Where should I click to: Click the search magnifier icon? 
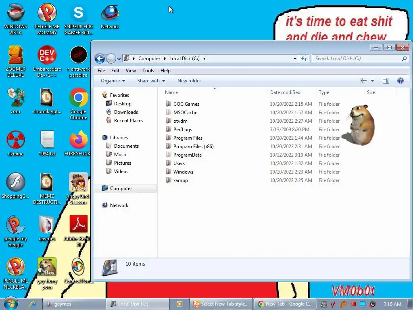[x=404, y=59]
